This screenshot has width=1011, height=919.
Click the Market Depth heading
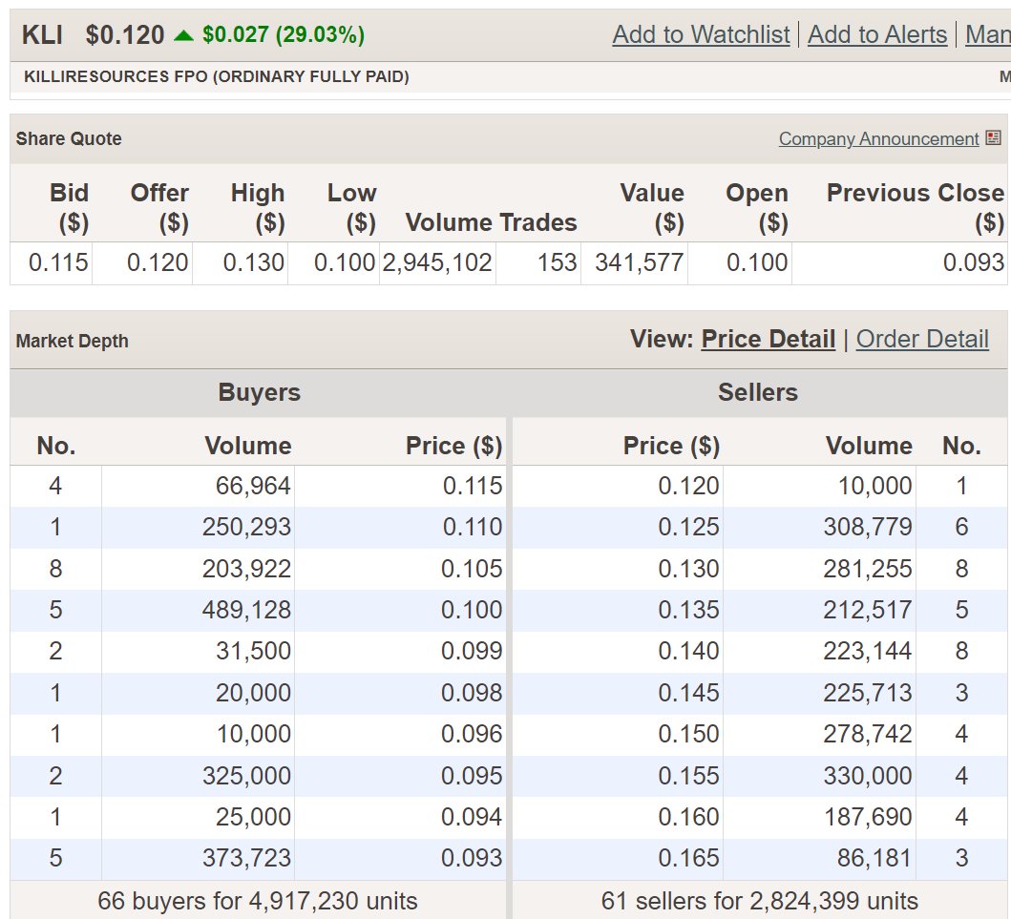73,341
